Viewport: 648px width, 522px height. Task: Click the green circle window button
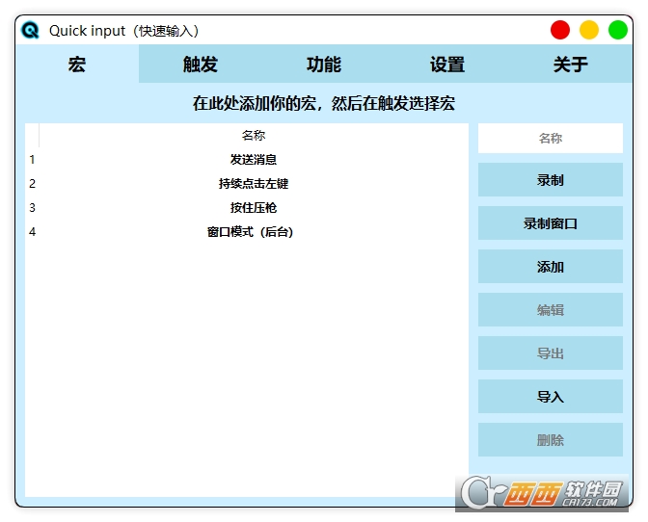click(618, 30)
